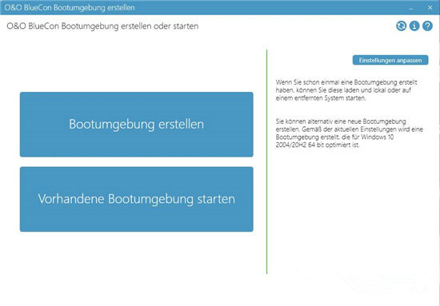This screenshot has height=306, width=440.
Task: Open the info icon in the header
Action: tap(414, 26)
